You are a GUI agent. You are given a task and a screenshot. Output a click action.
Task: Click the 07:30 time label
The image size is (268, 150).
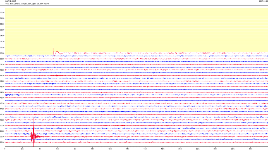[x=2, y=53]
